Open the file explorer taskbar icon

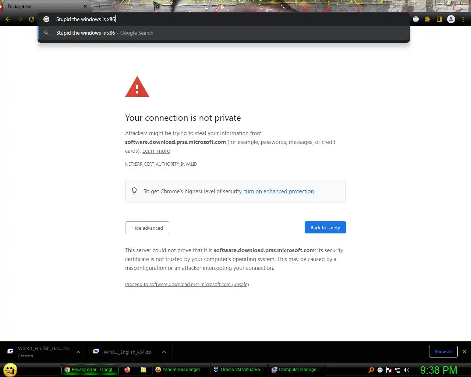pyautogui.click(x=144, y=370)
